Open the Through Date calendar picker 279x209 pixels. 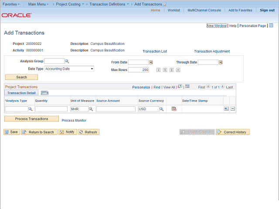coord(221,62)
